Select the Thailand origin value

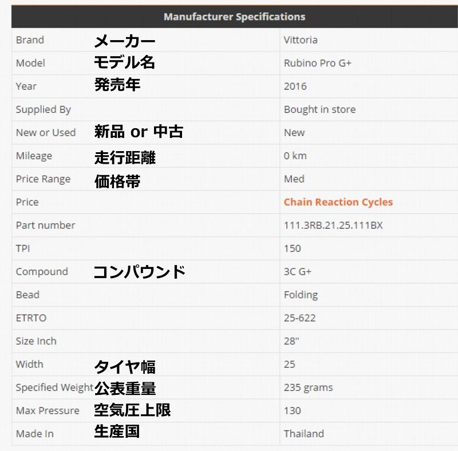[x=304, y=434]
